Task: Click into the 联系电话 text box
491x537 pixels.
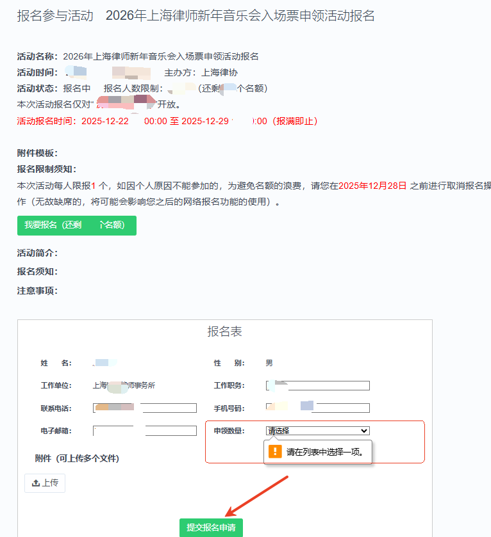Action: [x=144, y=408]
